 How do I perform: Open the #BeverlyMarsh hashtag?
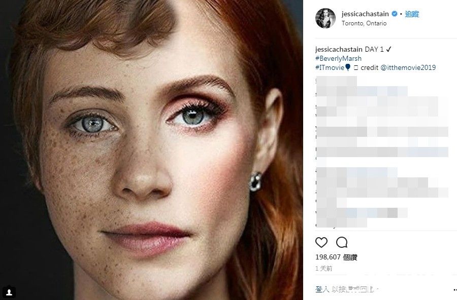[338, 58]
